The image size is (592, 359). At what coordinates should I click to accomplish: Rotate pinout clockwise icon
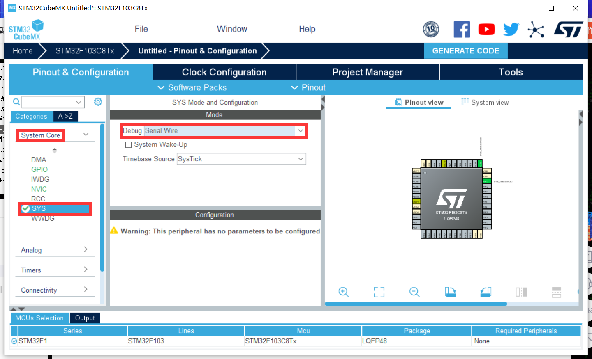[450, 292]
